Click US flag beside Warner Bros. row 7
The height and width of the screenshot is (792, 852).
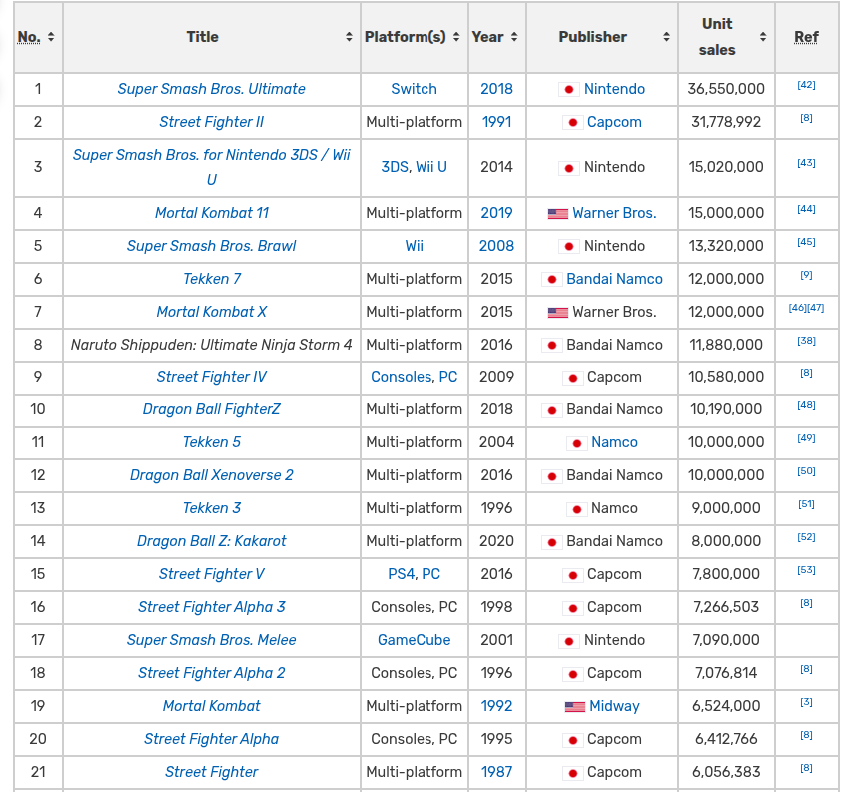(558, 313)
